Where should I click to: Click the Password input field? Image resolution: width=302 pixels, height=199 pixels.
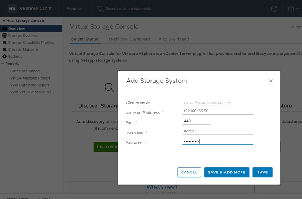[x=218, y=141]
